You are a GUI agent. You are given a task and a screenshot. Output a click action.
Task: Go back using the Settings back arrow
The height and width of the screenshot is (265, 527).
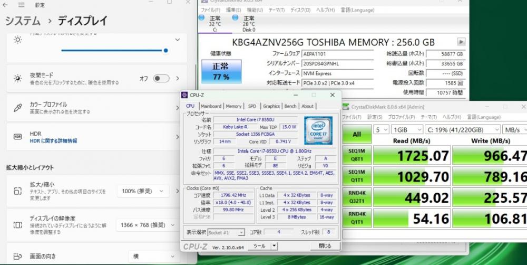[x=5, y=5]
